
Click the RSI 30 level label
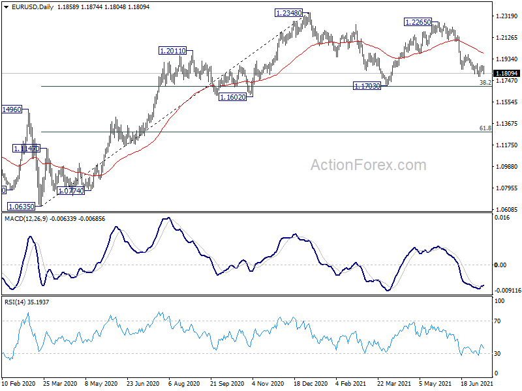[x=497, y=354]
